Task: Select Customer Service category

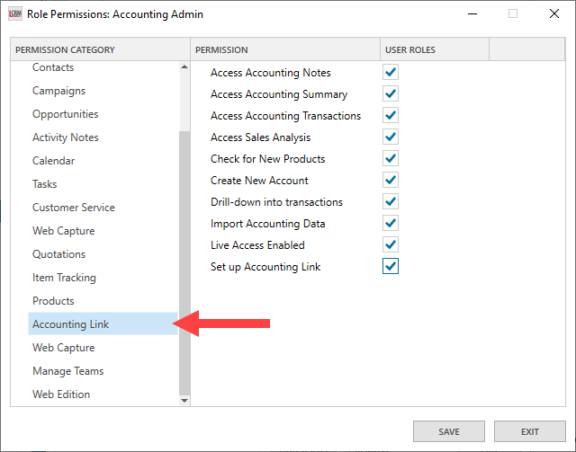Action: click(74, 208)
